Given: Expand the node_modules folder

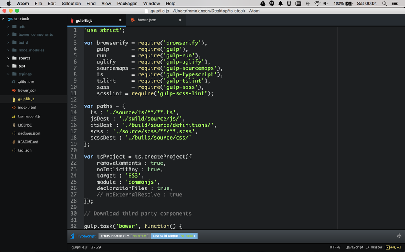Looking at the screenshot, I should tap(8, 50).
